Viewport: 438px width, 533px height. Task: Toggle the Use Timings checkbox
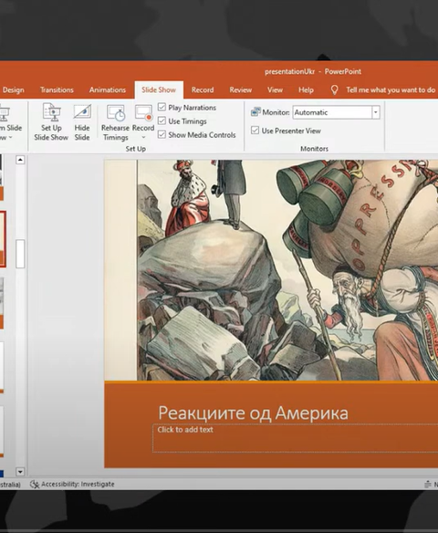point(162,121)
